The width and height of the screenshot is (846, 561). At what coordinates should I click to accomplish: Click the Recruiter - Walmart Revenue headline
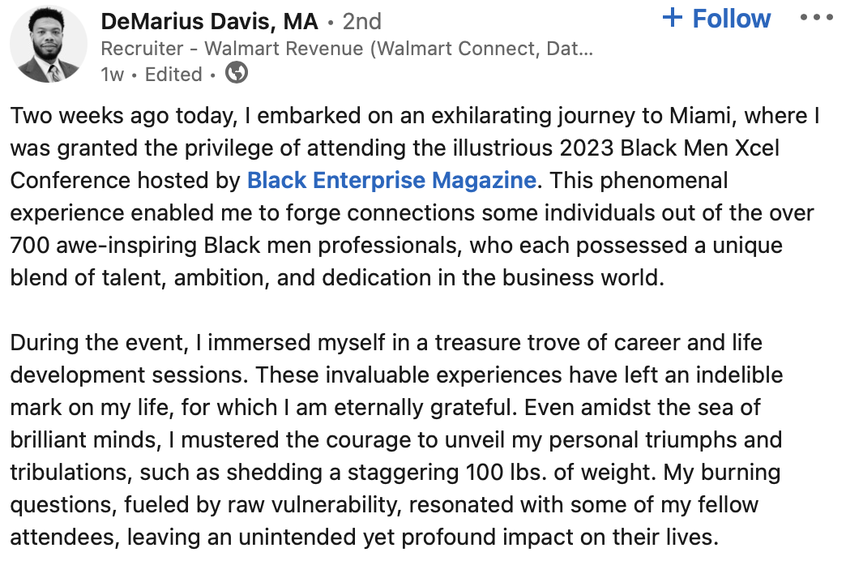[346, 48]
